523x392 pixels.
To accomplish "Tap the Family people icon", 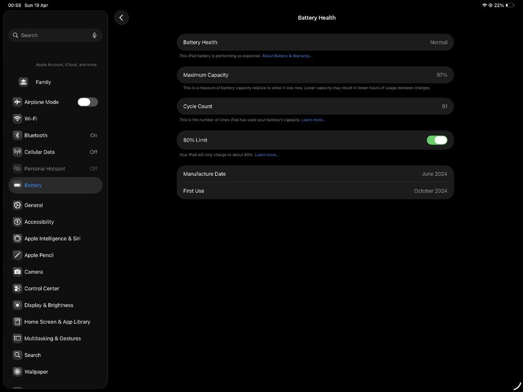I will click(x=24, y=82).
